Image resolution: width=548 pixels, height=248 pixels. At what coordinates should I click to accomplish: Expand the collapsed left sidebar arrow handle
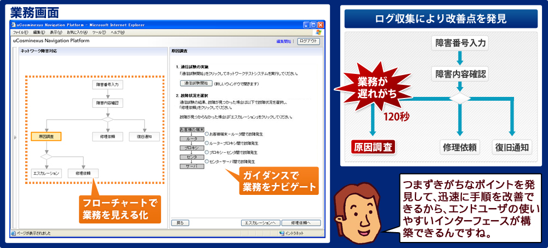(15, 137)
